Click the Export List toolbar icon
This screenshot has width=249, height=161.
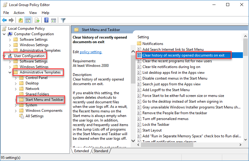(x=37, y=20)
